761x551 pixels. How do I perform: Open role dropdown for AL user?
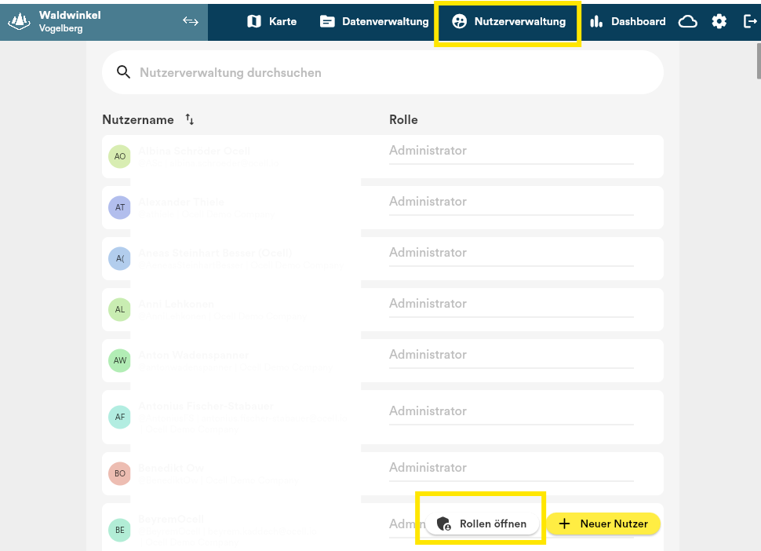tap(511, 304)
